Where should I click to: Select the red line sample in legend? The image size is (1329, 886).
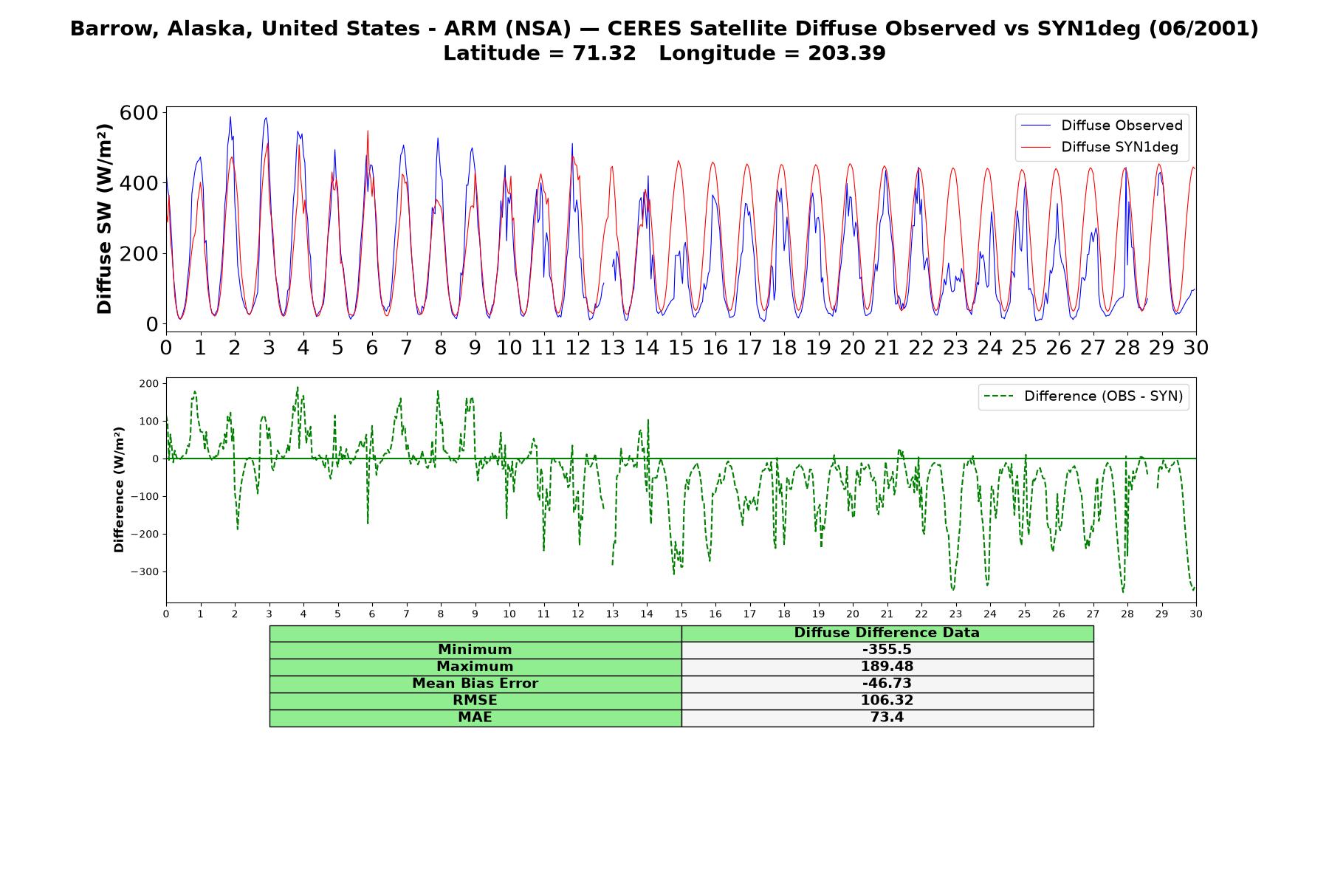click(1035, 147)
